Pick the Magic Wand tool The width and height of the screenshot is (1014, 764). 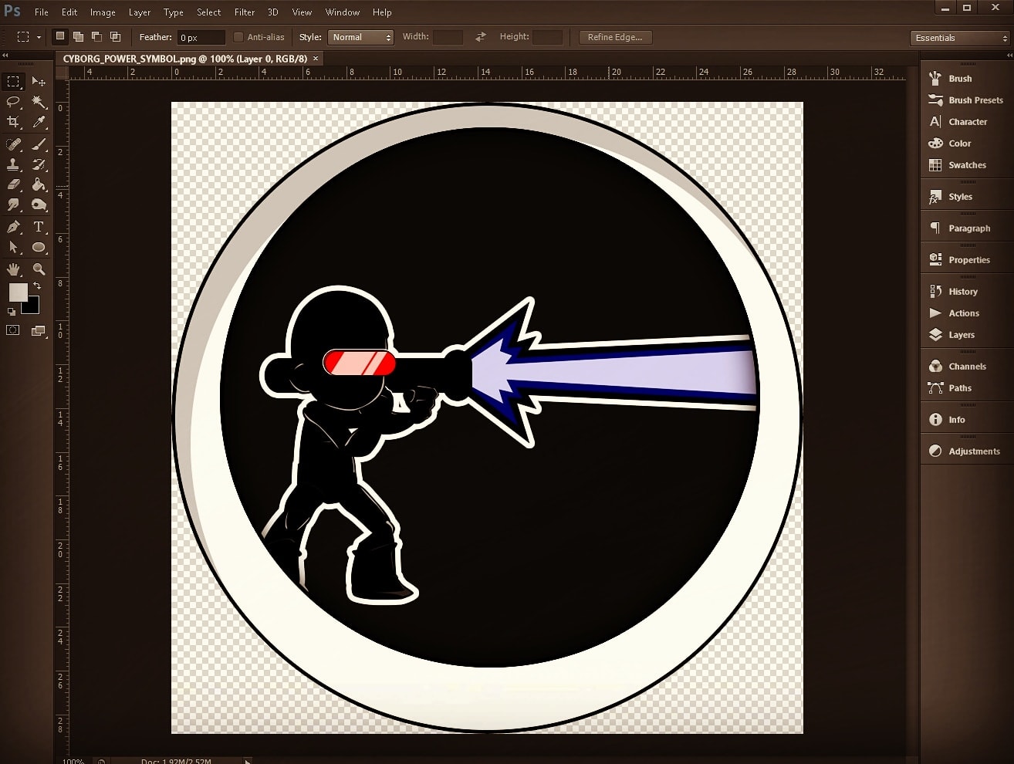pos(39,102)
